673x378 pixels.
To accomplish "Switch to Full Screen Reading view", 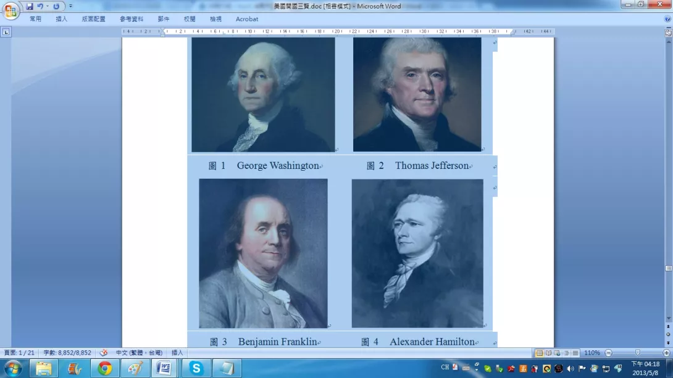I will (x=548, y=353).
